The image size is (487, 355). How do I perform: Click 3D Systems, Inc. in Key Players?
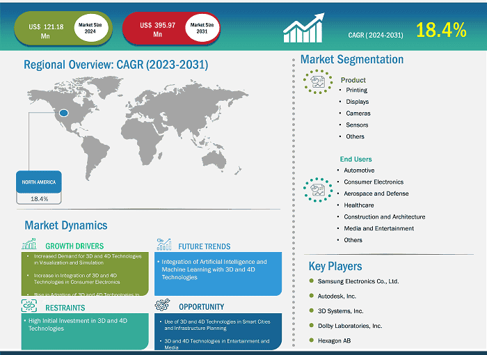[340, 311]
